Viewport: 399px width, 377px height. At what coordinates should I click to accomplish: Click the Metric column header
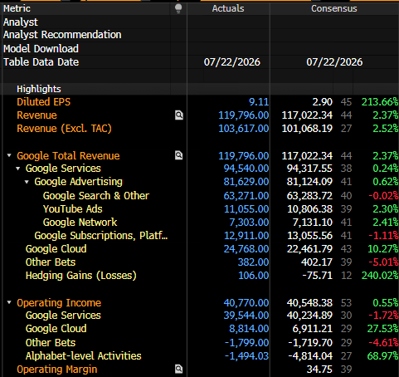(17, 8)
